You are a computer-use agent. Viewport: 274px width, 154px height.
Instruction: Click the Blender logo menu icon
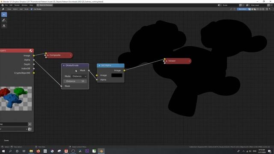[x=3, y=5]
